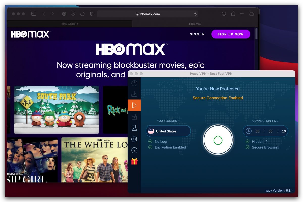Open the Safari share menu
This screenshot has height=202, width=303.
click(233, 14)
